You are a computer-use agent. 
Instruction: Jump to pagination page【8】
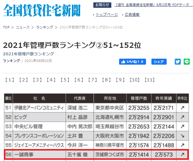pyautogui.click(x=107, y=80)
